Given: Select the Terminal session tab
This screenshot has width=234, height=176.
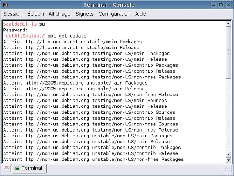Looking at the screenshot, I should coord(29,168).
